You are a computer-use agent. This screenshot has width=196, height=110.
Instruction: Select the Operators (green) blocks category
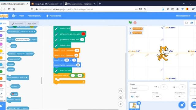pyautogui.click(x=1, y=71)
